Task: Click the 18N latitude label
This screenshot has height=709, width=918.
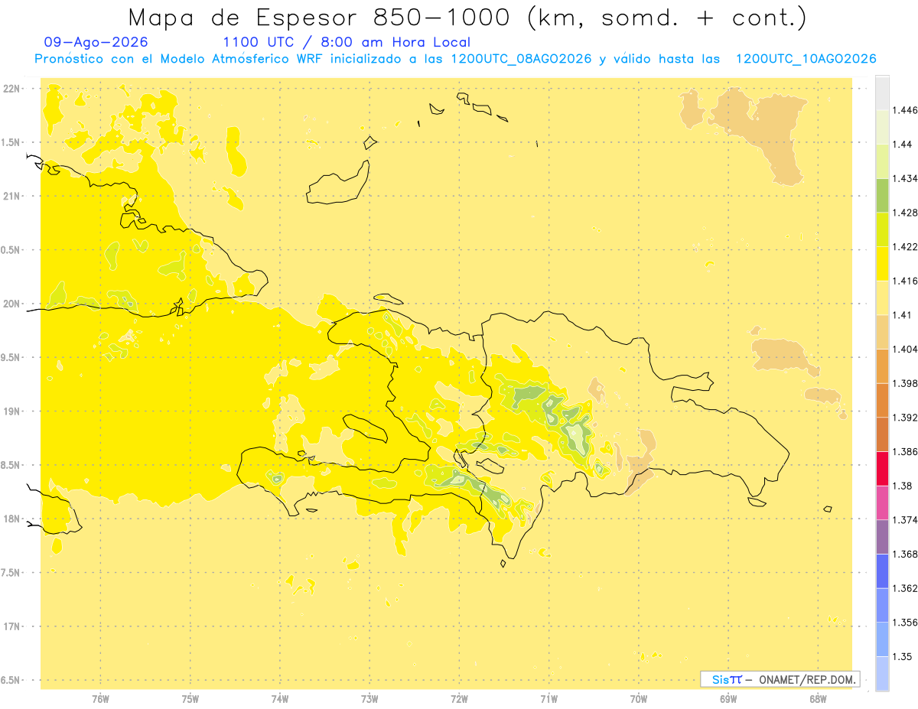Action: point(11,519)
